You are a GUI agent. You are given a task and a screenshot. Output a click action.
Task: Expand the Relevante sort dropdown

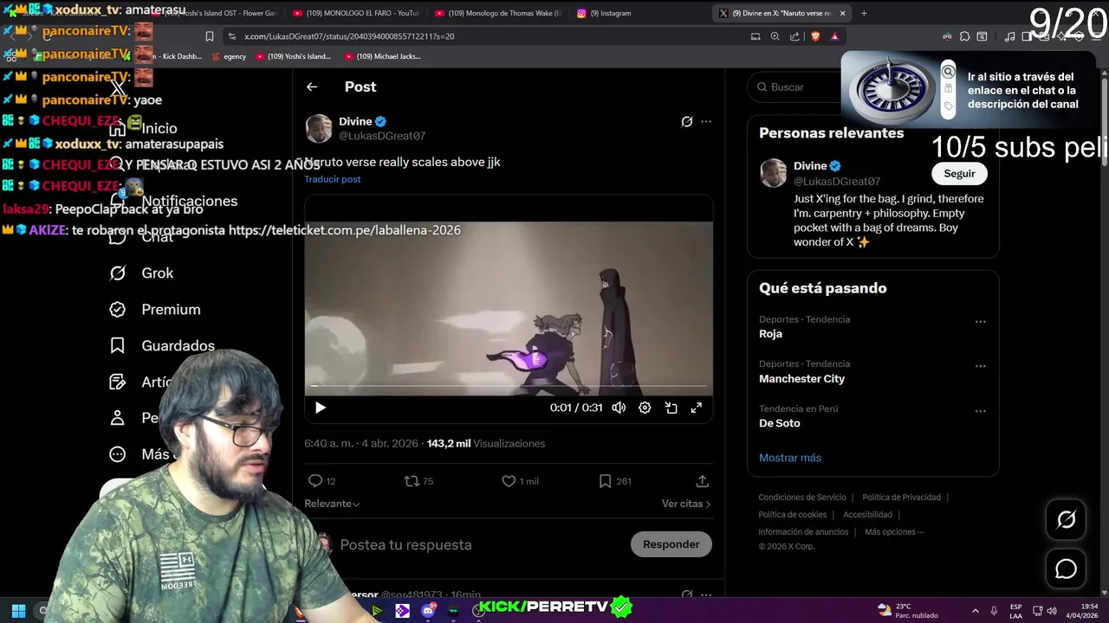click(332, 504)
